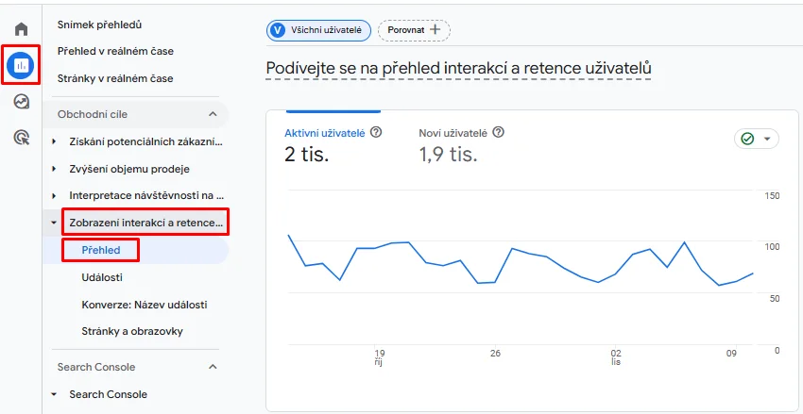The image size is (803, 414).
Task: Open Snímek přehledů
Action: (x=99, y=25)
